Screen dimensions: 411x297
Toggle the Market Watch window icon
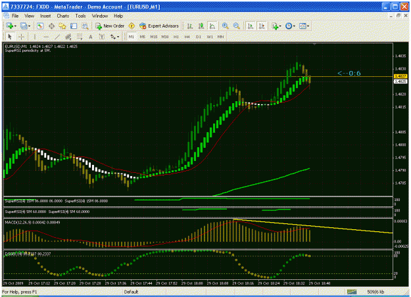pyautogui.click(x=40, y=26)
